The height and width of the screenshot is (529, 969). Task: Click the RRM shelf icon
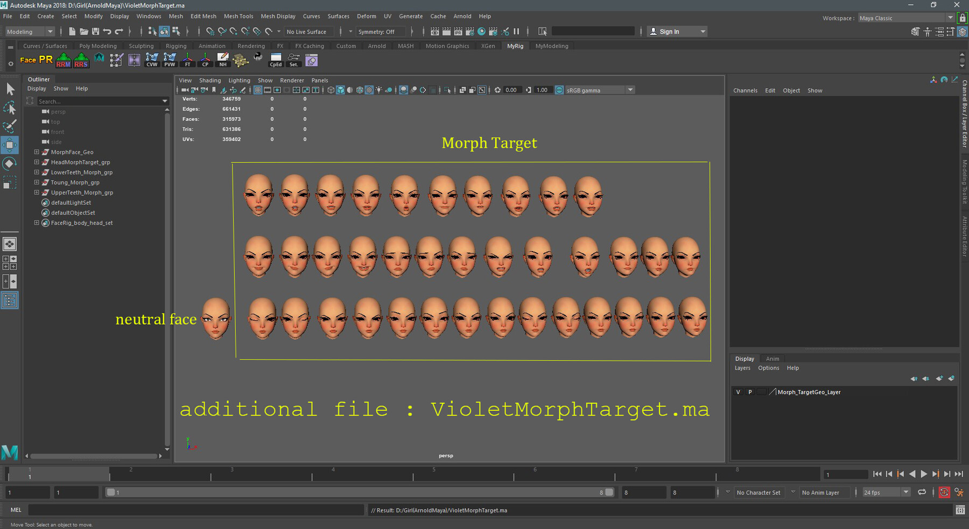click(64, 60)
